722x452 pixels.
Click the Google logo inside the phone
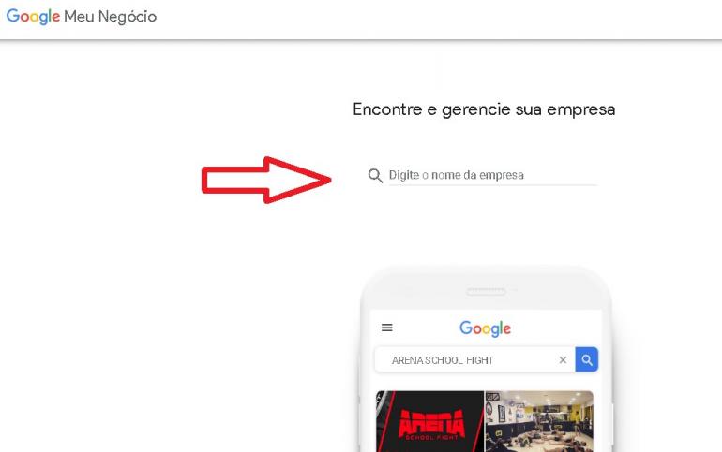click(x=486, y=328)
